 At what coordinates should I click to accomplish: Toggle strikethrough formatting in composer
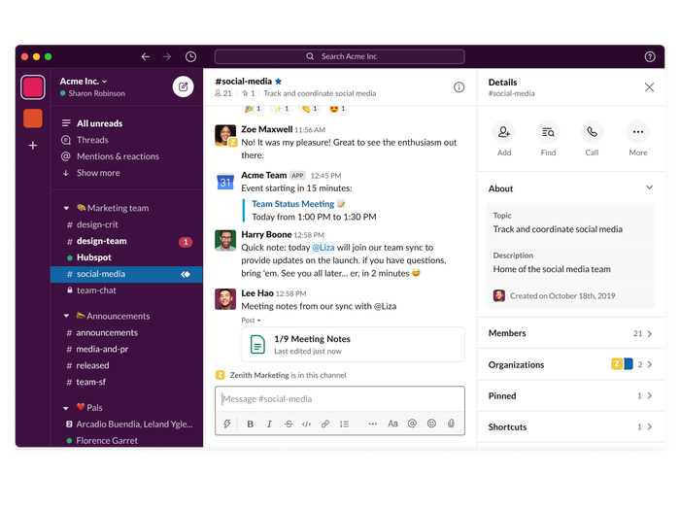pyautogui.click(x=289, y=424)
